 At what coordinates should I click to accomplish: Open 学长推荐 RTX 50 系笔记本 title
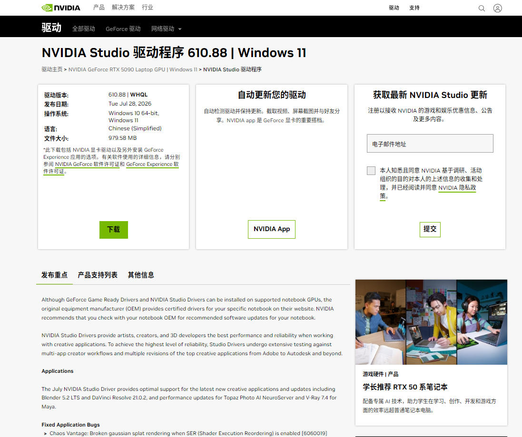pyautogui.click(x=405, y=387)
